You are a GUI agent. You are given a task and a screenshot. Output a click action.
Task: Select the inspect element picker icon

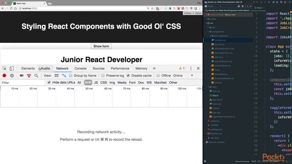pyautogui.click(x=5, y=68)
